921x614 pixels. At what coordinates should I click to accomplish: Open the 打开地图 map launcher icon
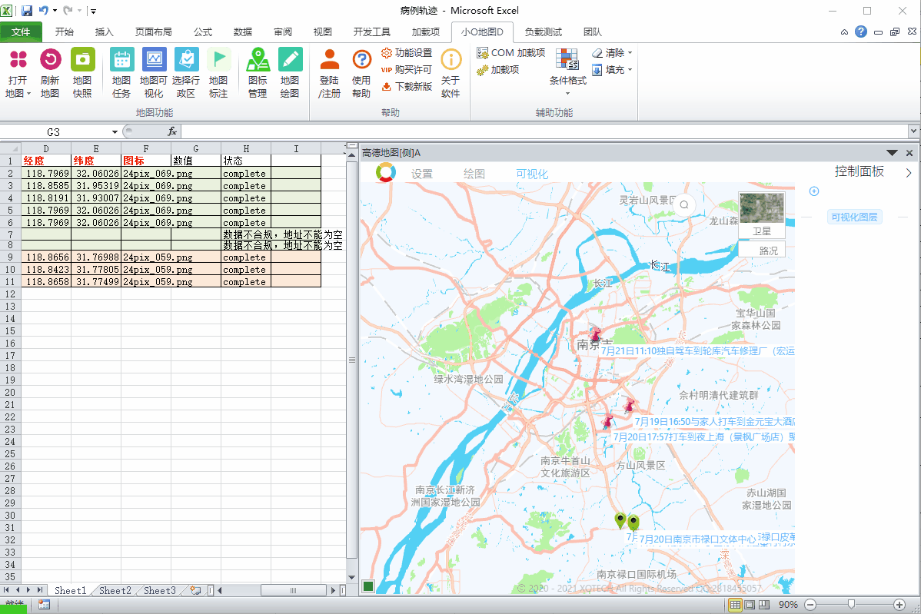(x=18, y=59)
